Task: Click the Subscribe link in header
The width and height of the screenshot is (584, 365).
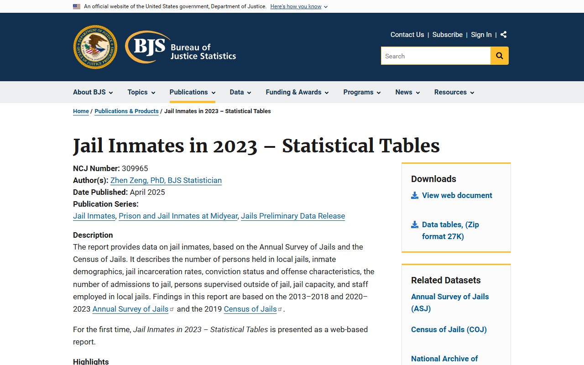Action: 448,35
